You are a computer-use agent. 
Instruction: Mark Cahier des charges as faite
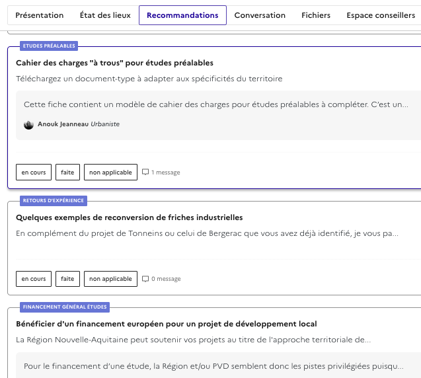click(x=67, y=172)
